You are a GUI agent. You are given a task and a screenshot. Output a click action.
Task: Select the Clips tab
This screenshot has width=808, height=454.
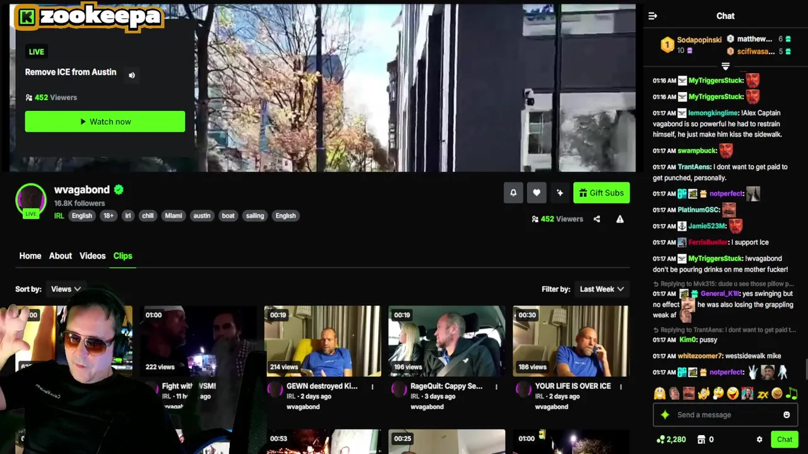(x=122, y=255)
